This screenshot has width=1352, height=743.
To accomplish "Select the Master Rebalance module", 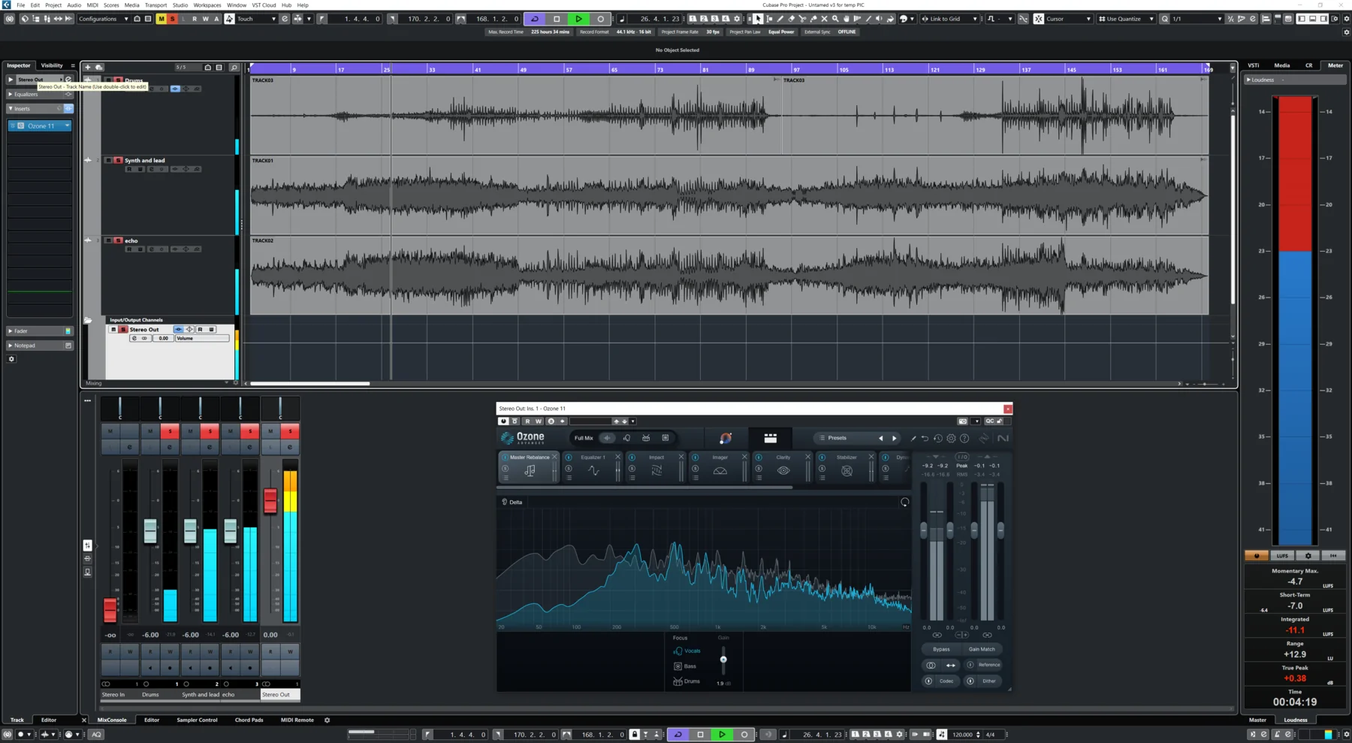I will pos(530,467).
